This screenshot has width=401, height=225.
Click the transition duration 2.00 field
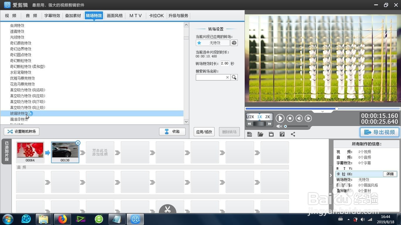[x=225, y=63]
